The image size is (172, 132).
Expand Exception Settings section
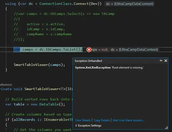tap(89, 126)
